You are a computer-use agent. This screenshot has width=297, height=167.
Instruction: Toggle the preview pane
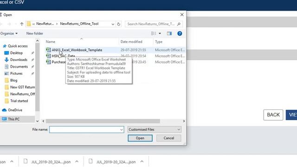click(x=169, y=33)
